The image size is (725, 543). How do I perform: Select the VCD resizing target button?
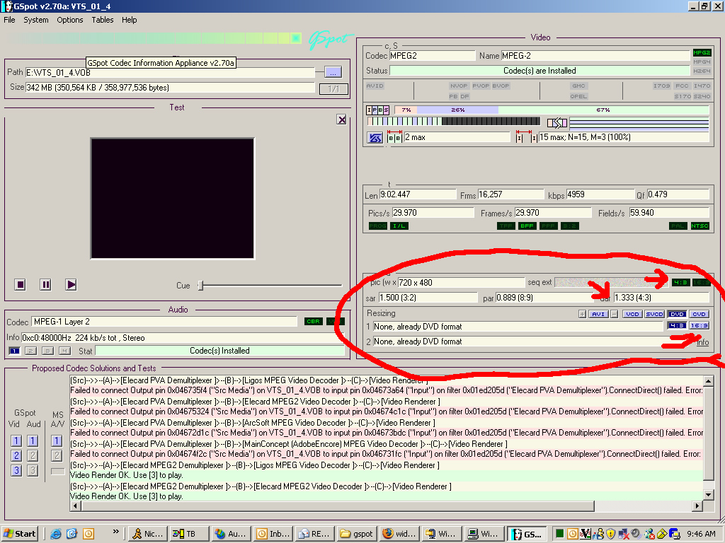pyautogui.click(x=632, y=314)
